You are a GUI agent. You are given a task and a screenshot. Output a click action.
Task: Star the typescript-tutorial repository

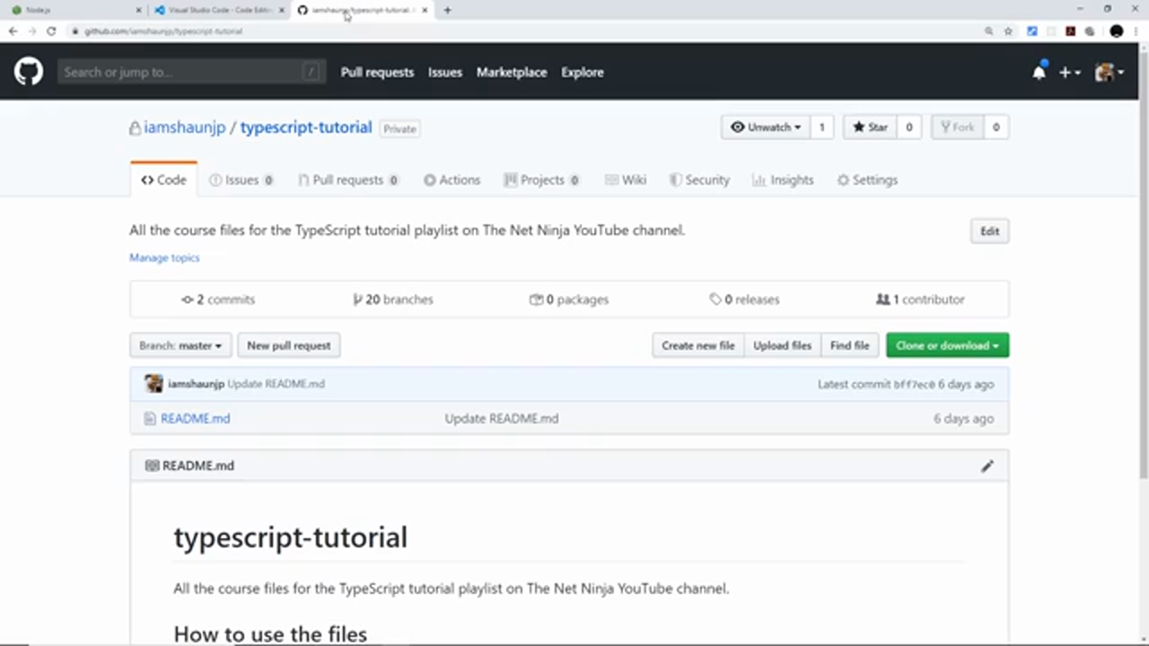pos(871,127)
